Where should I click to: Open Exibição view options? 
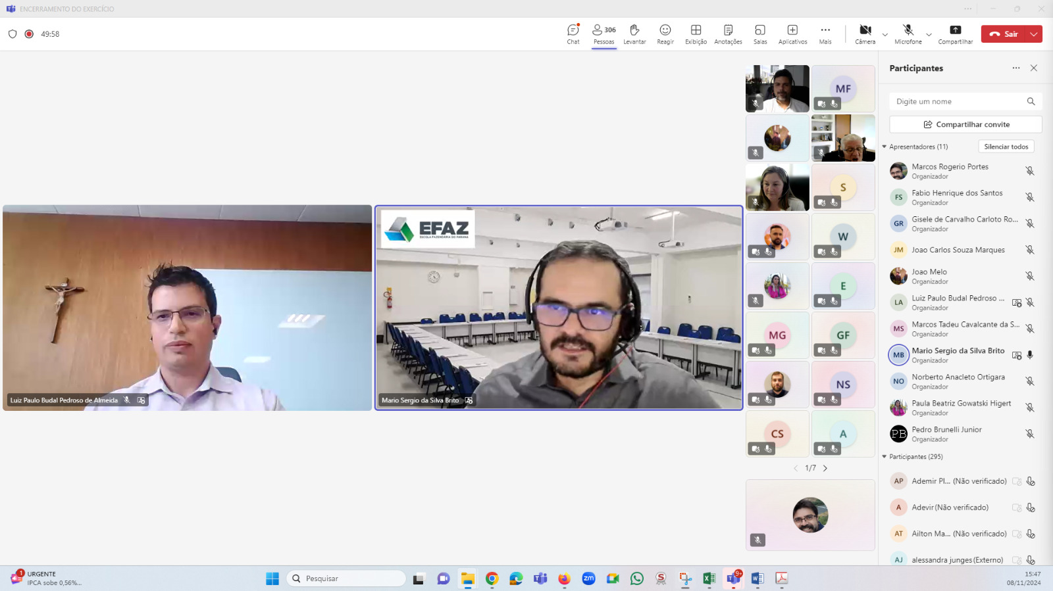point(696,34)
